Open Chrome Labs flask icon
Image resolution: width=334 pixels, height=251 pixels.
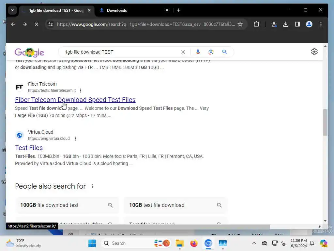pyautogui.click(x=274, y=24)
